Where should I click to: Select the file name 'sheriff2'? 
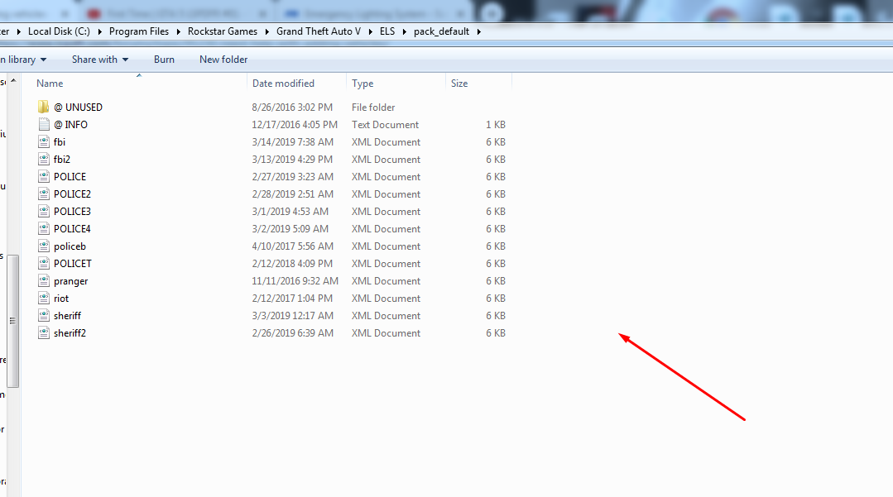click(70, 333)
